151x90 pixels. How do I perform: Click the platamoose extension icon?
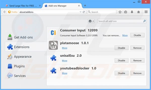[53, 45]
